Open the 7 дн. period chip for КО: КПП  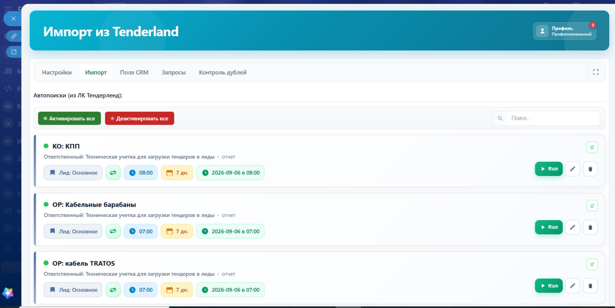(x=177, y=173)
